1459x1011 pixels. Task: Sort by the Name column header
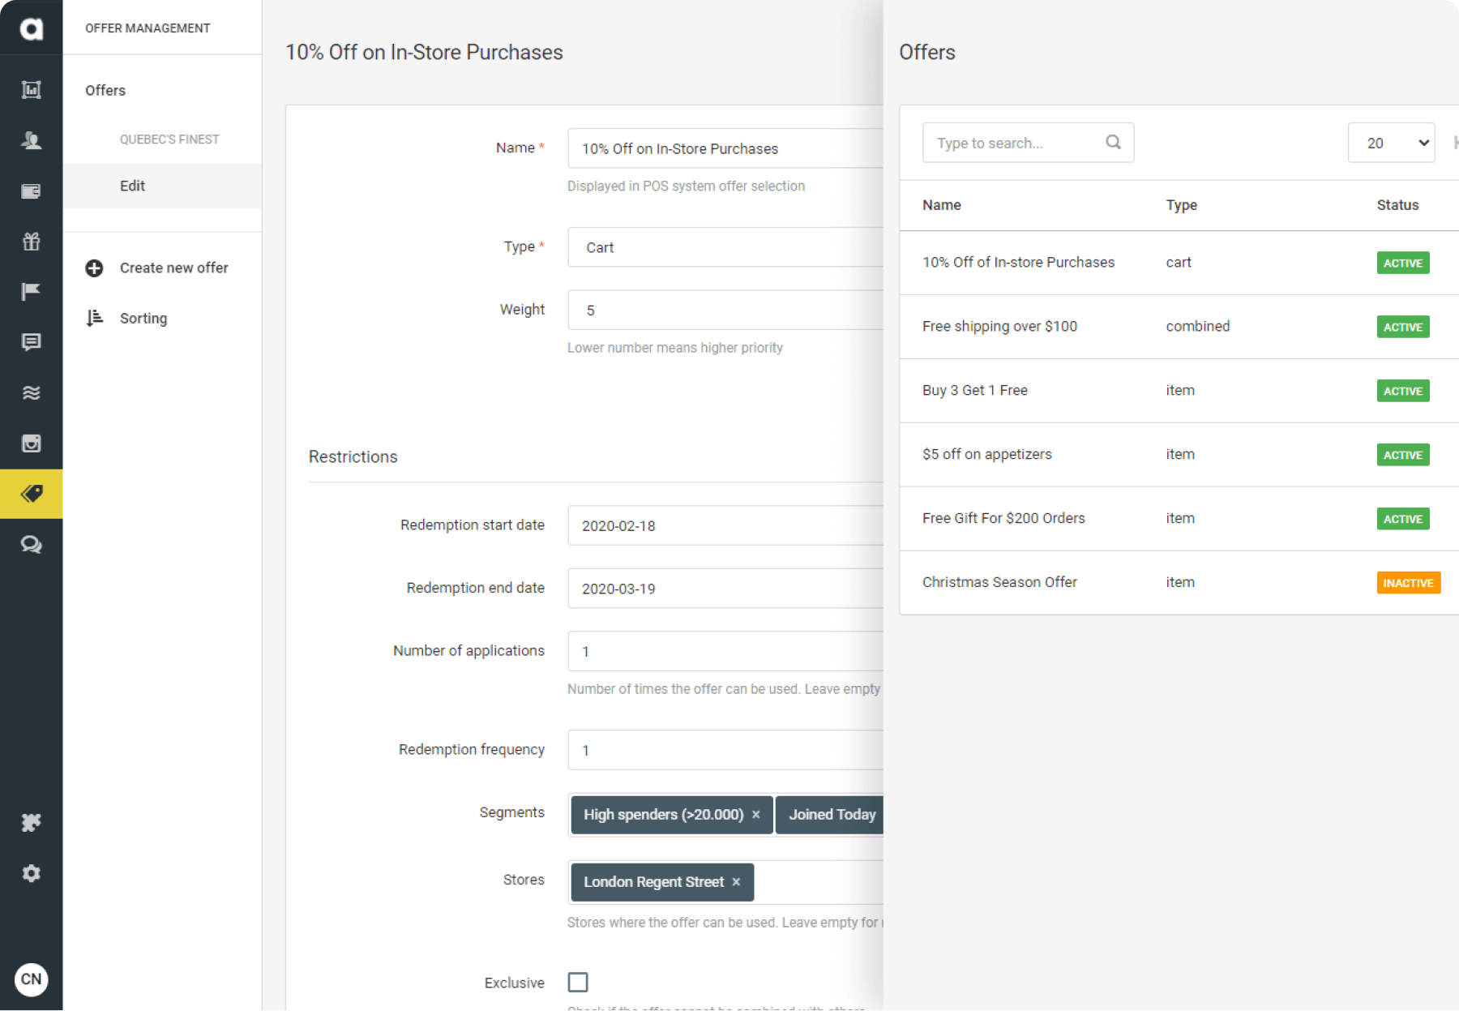[x=941, y=205]
